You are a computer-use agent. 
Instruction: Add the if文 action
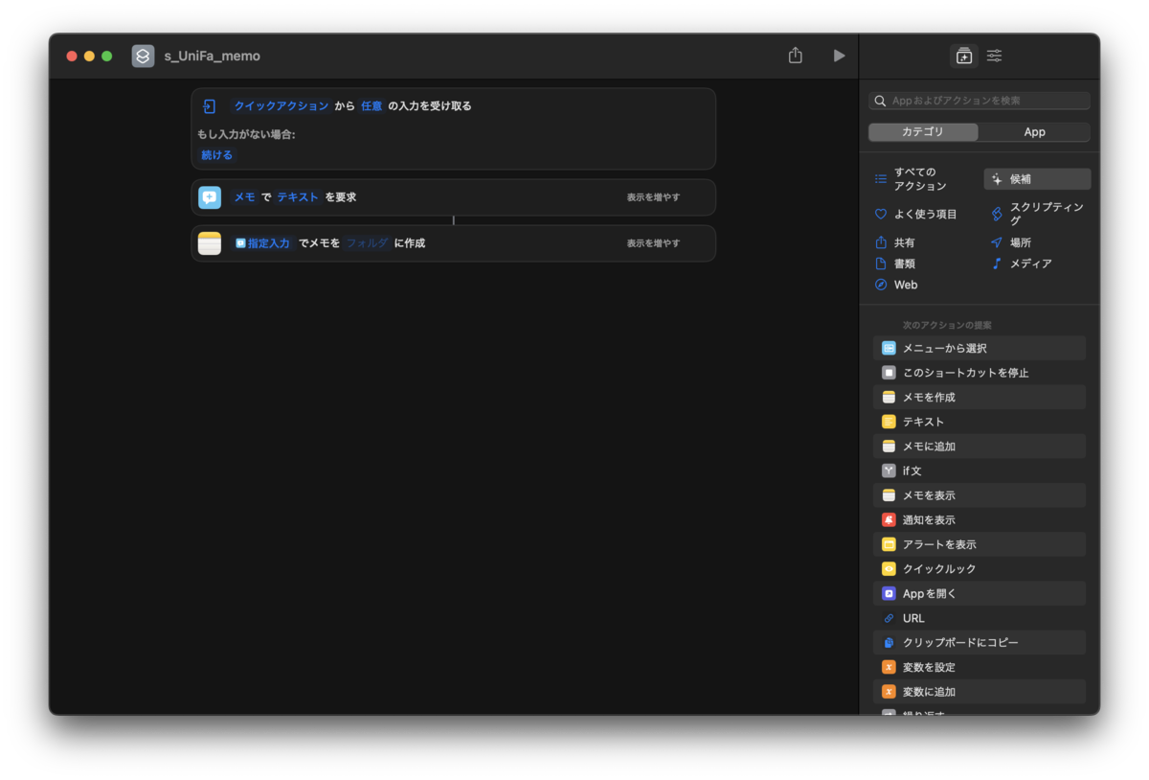(x=979, y=470)
